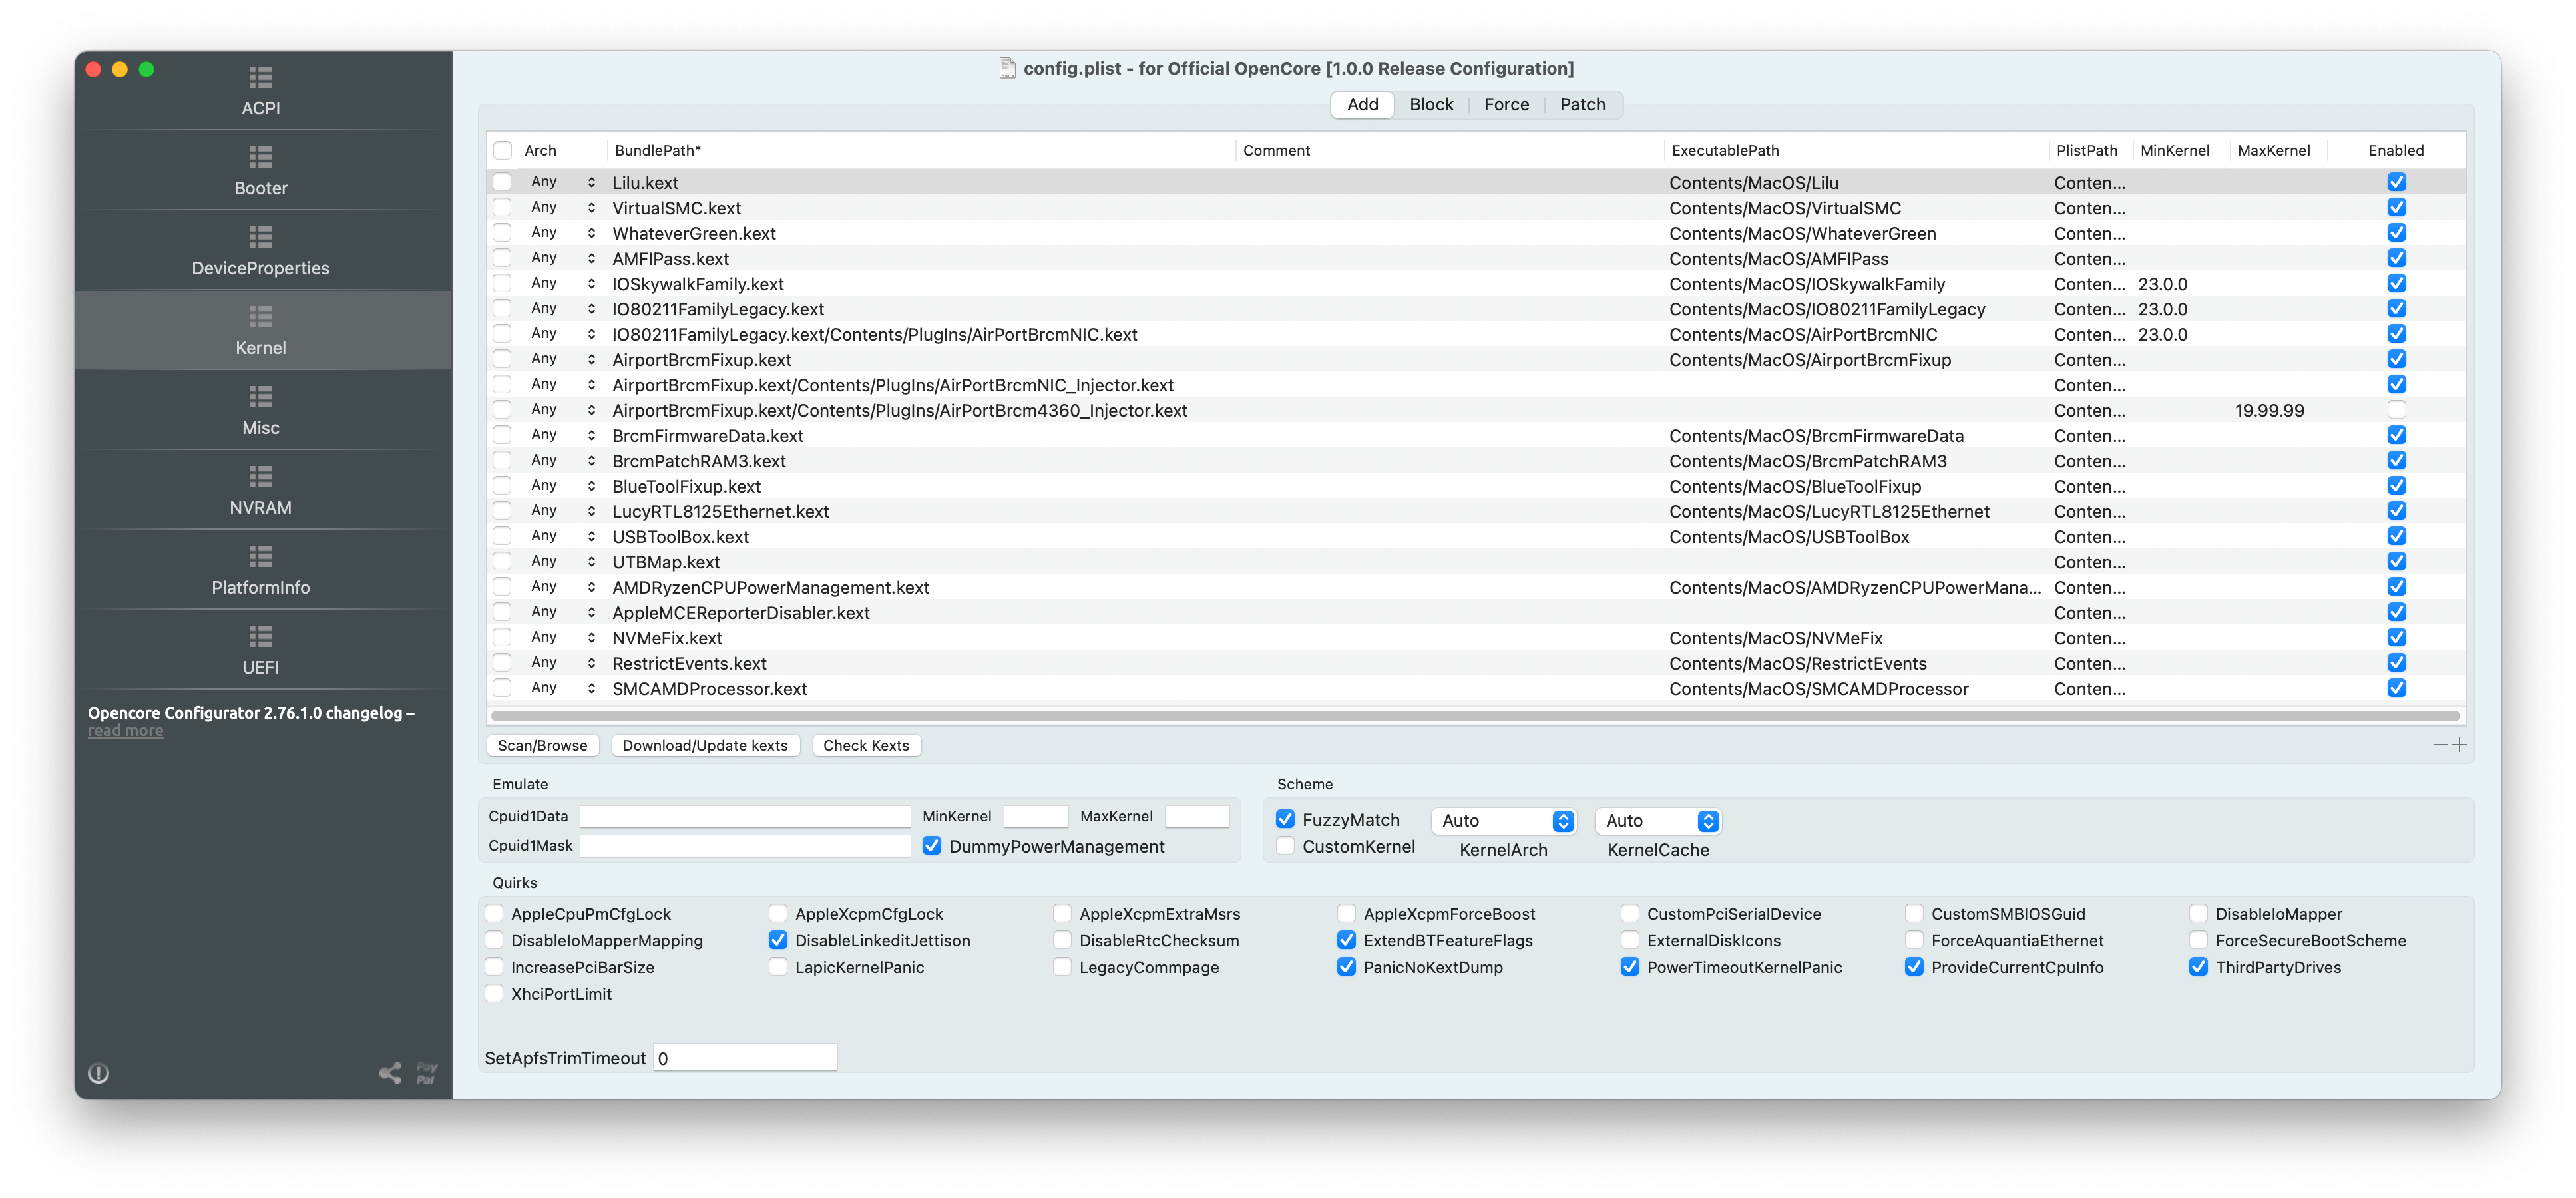This screenshot has width=2576, height=1198.
Task: Select the Block tab
Action: (1432, 104)
